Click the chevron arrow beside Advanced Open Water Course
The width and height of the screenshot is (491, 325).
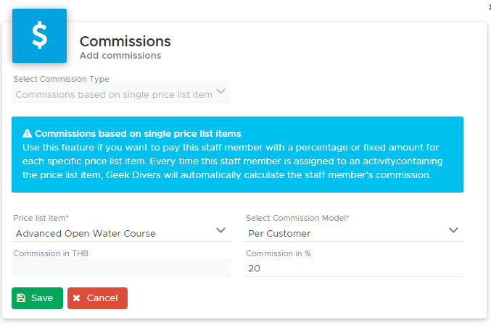tap(220, 230)
